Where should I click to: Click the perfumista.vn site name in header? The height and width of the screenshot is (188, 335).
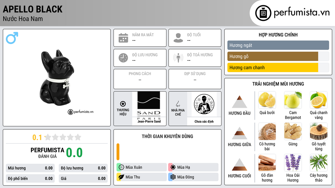click(302, 13)
